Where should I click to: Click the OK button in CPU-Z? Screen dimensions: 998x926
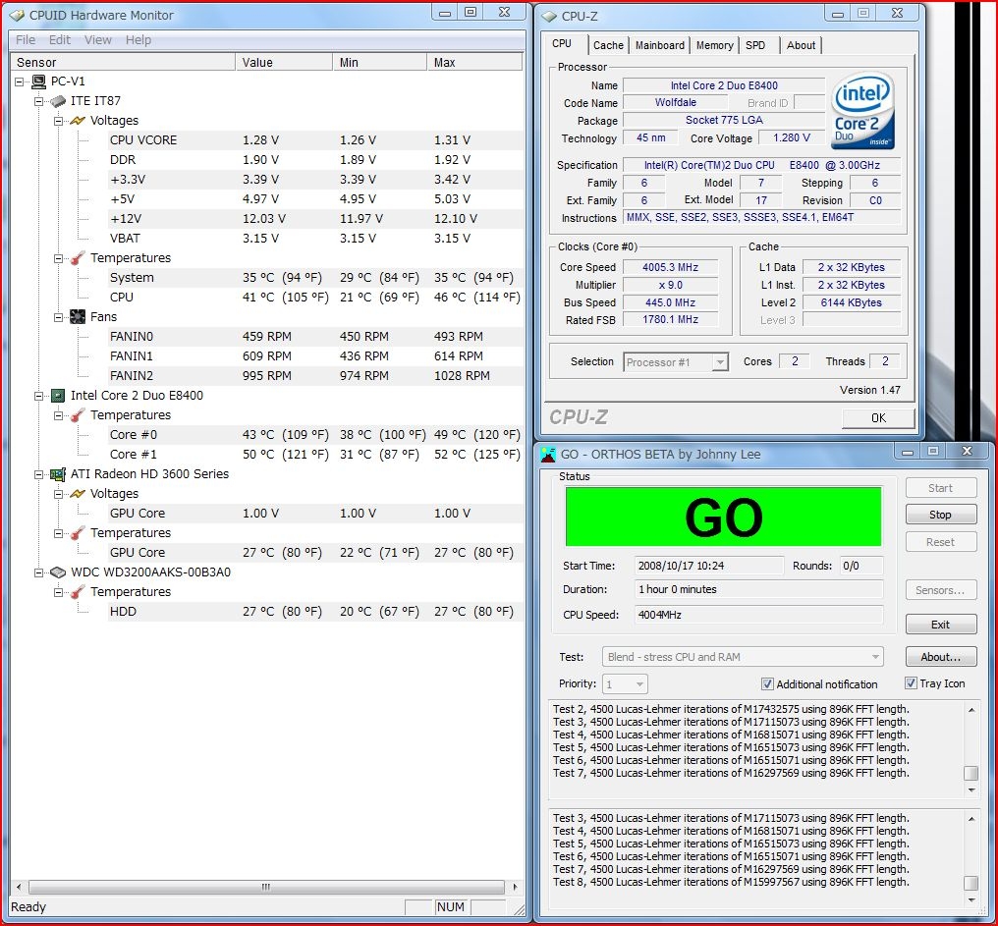click(x=878, y=418)
